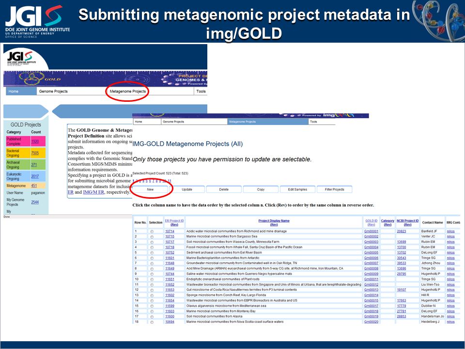Click the New project button
Viewport: 465px width, 349px height.
click(x=150, y=190)
